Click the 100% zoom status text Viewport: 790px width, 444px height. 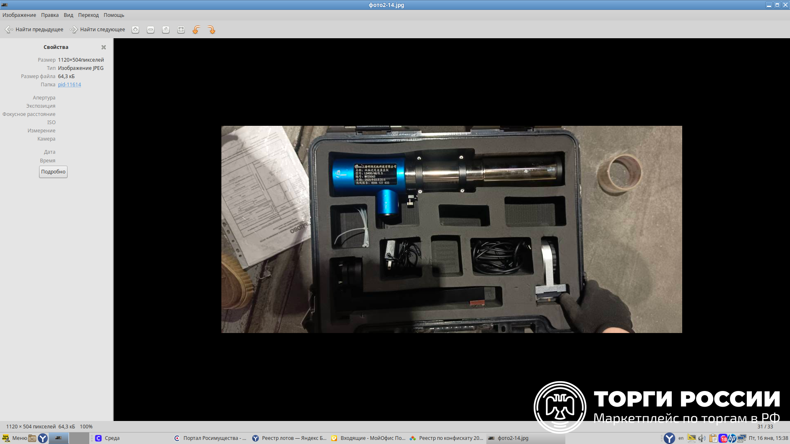click(x=86, y=427)
